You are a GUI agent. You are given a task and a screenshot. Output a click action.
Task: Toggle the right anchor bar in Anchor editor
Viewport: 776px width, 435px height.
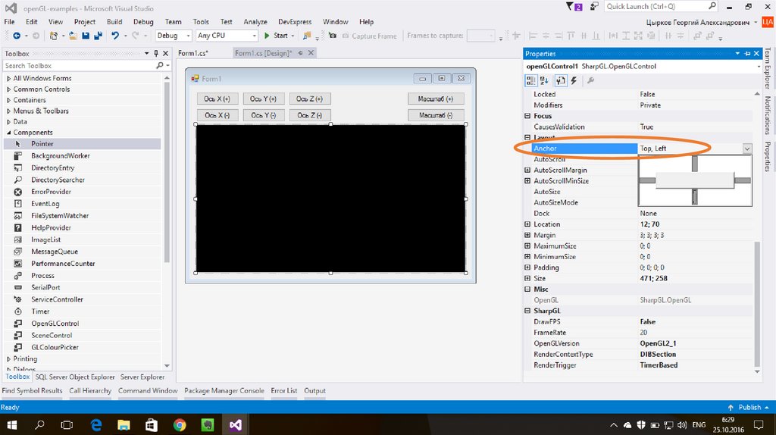coord(743,180)
